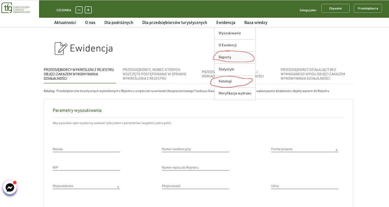This screenshot has width=389, height=207.
Task: Open the Ewidencja menu
Action: click(226, 23)
